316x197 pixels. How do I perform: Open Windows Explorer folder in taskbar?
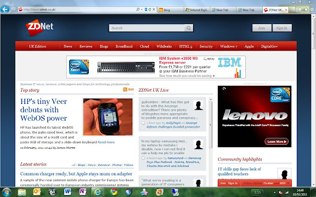22,192
